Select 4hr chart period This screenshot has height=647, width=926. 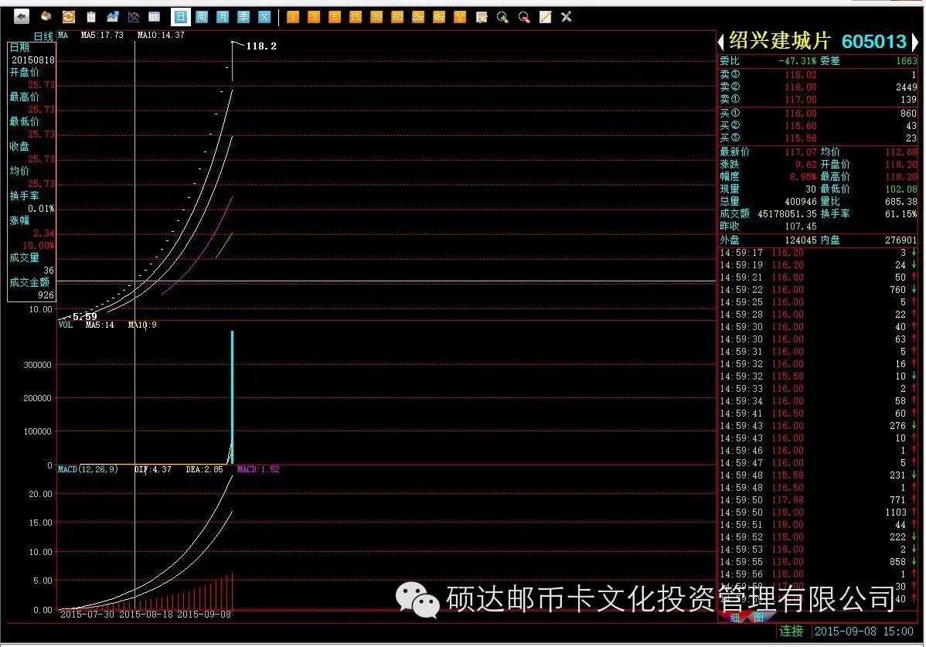[x=439, y=16]
